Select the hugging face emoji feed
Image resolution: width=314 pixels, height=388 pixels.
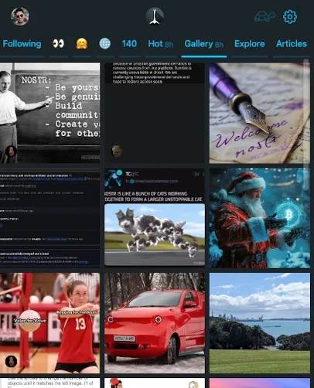click(82, 43)
